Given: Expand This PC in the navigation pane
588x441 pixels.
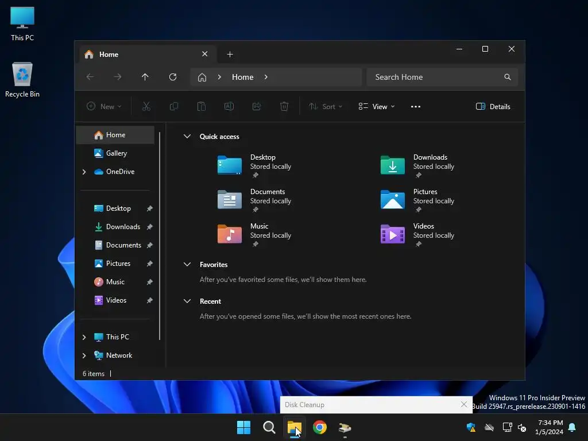Looking at the screenshot, I should pyautogui.click(x=84, y=337).
